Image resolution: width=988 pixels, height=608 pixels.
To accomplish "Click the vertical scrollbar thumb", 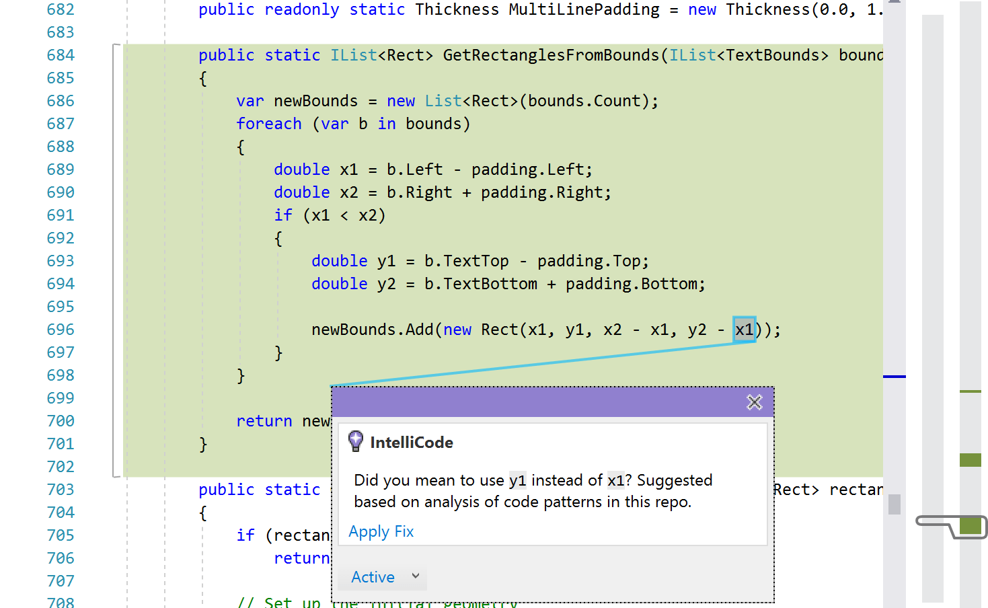I will pyautogui.click(x=894, y=504).
